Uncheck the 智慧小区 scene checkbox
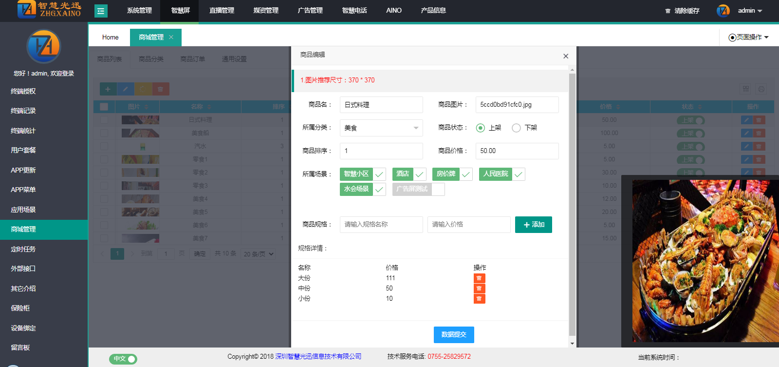Viewport: 779px width, 367px height. click(x=379, y=174)
